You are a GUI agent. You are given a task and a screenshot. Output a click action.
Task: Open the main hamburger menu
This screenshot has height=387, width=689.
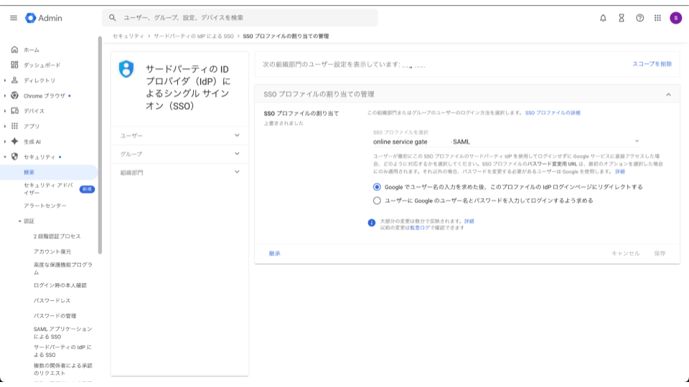(x=14, y=18)
